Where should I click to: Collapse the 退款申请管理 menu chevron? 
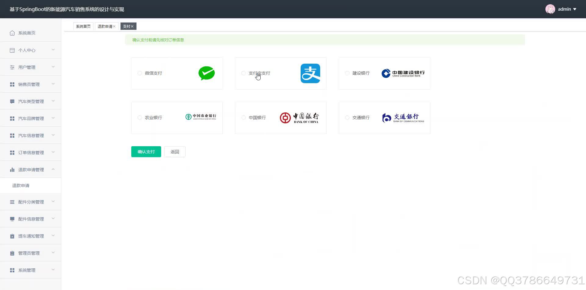(x=53, y=169)
